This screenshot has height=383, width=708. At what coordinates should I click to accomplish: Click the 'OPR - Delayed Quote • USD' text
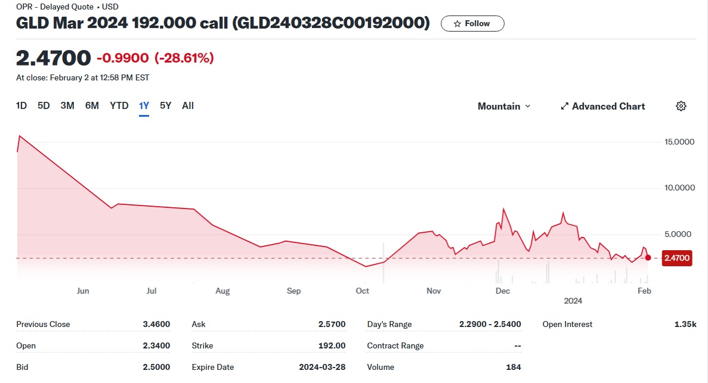click(x=67, y=7)
